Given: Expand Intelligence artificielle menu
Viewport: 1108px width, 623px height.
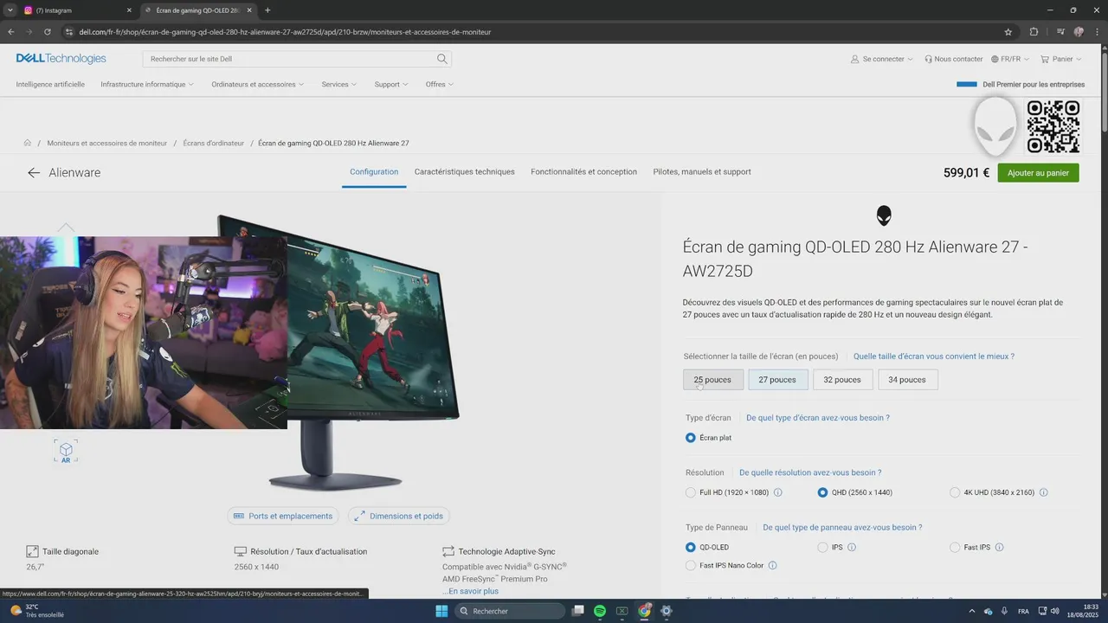Looking at the screenshot, I should coord(50,84).
